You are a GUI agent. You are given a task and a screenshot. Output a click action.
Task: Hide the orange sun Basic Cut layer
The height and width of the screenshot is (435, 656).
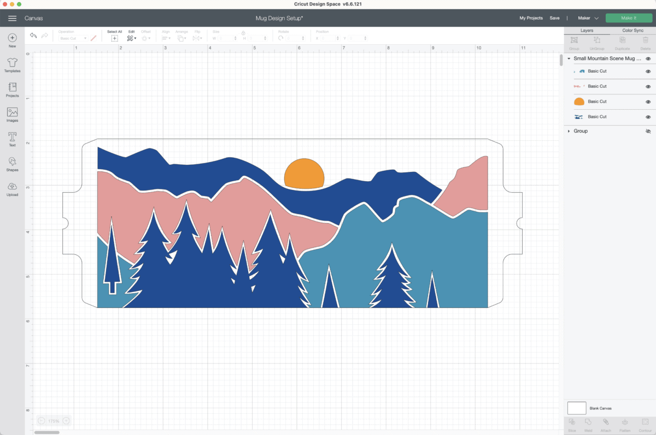[x=648, y=102]
